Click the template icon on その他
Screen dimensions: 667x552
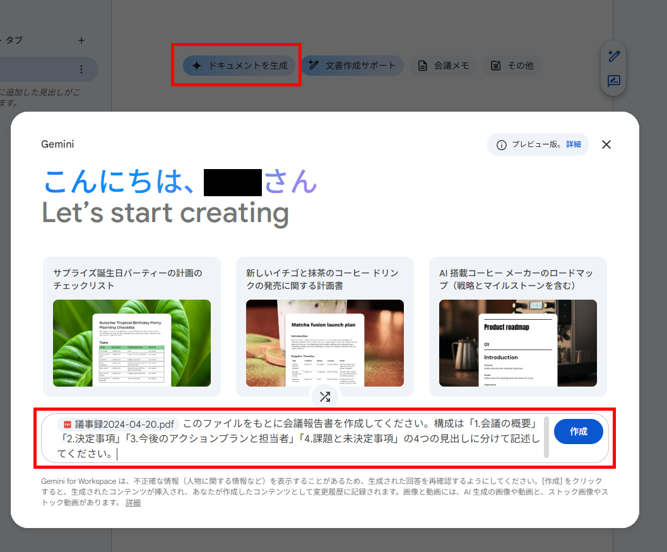pyautogui.click(x=495, y=66)
